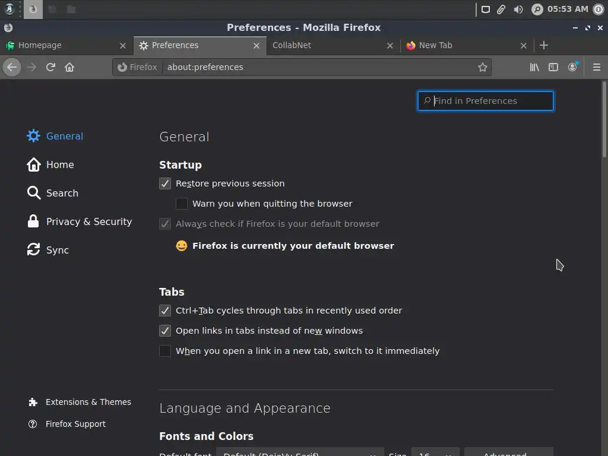Toggle Open links in tabs checkbox
The image size is (608, 456).
[165, 331]
